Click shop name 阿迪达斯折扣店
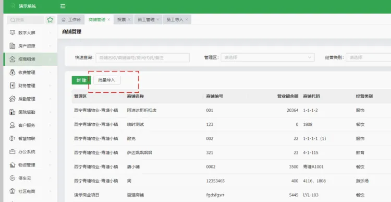 [x=142, y=110]
